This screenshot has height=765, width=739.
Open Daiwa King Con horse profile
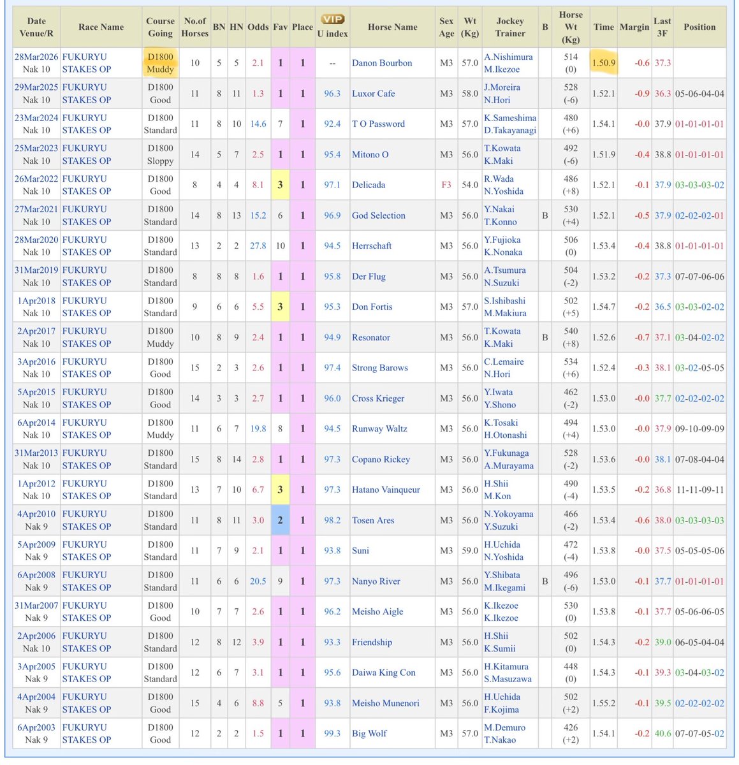(384, 673)
